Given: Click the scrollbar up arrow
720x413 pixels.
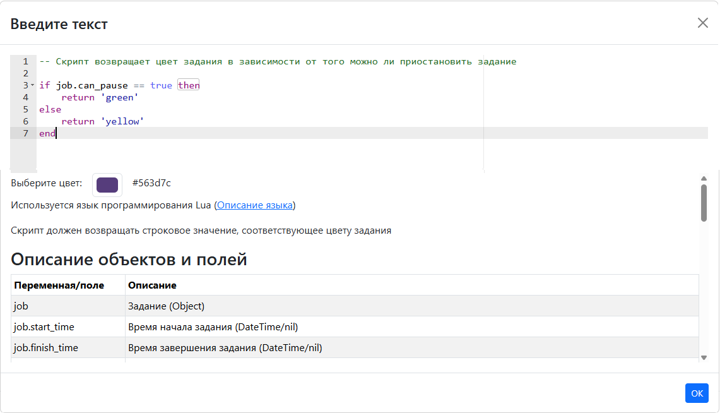Looking at the screenshot, I should point(704,179).
